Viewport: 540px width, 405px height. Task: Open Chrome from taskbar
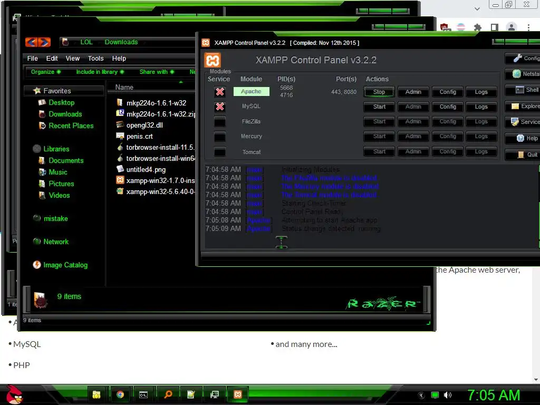click(x=120, y=394)
